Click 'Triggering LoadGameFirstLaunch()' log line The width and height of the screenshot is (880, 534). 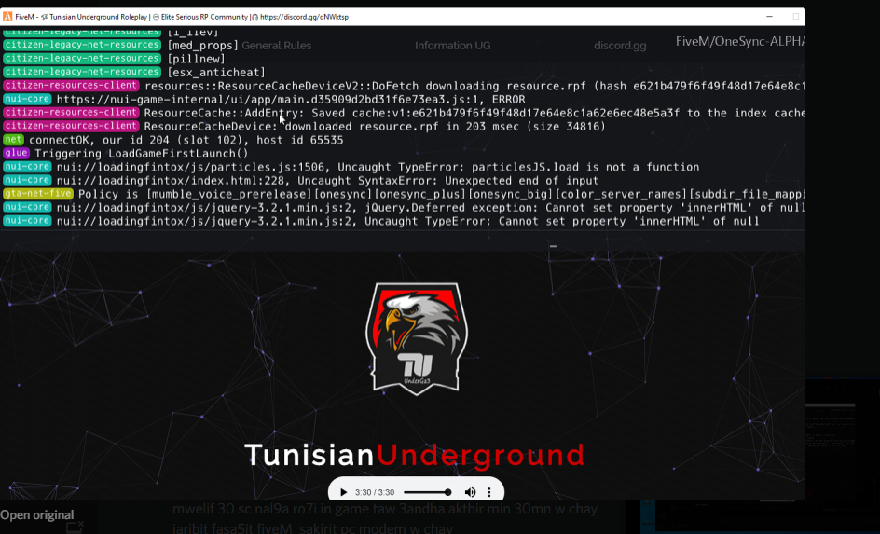tap(142, 154)
